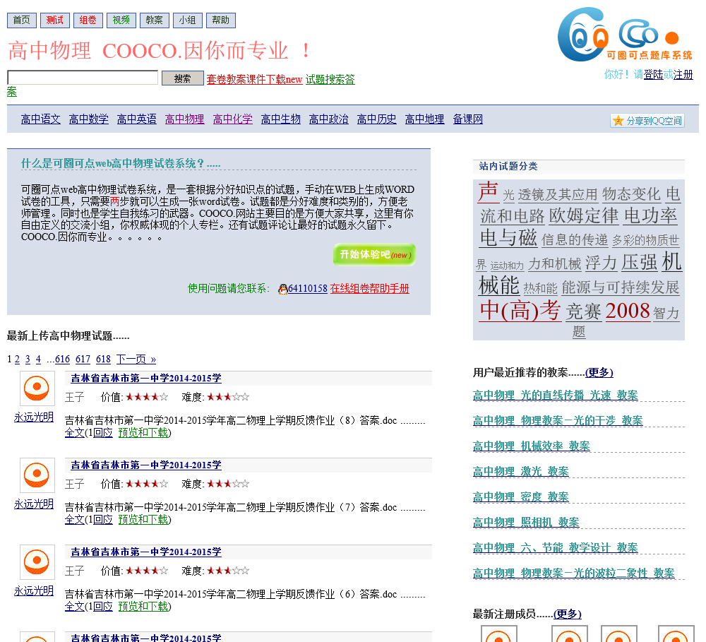Screen dimensions: 706x642
Task: Open 在线组卷帮助手册 link
Action: [370, 289]
